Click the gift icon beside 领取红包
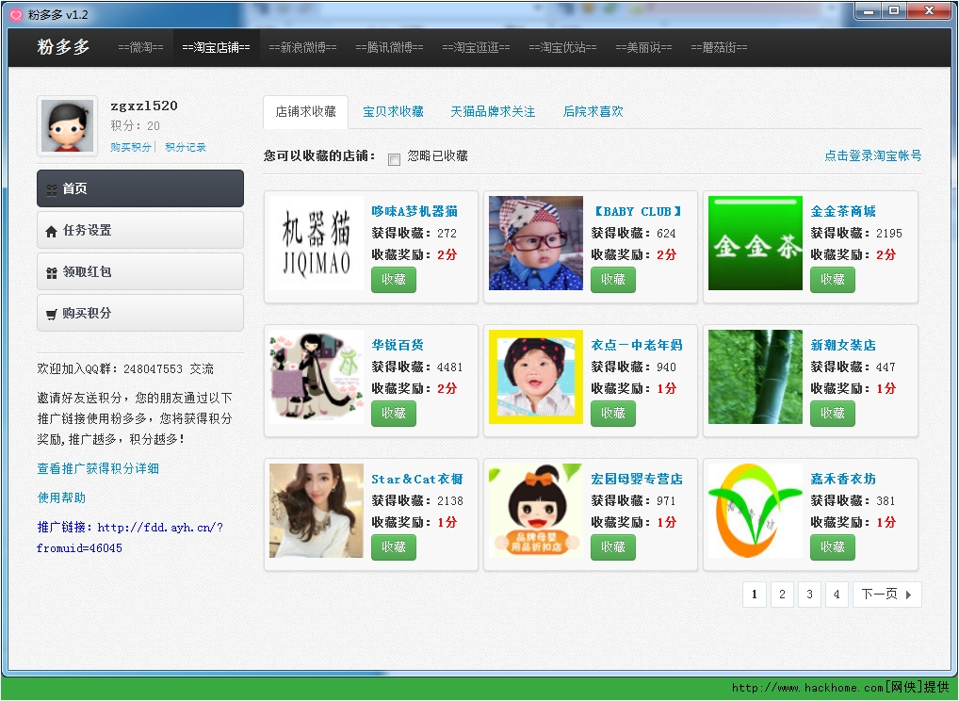The height and width of the screenshot is (701, 959). (52, 273)
